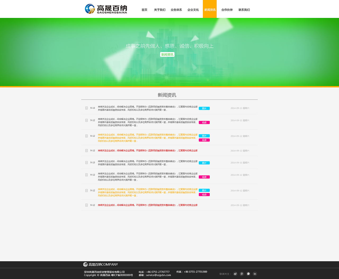Click footer phone 电话：+86 0755-27707777
The width and height of the screenshot is (339, 279).
click(154, 272)
